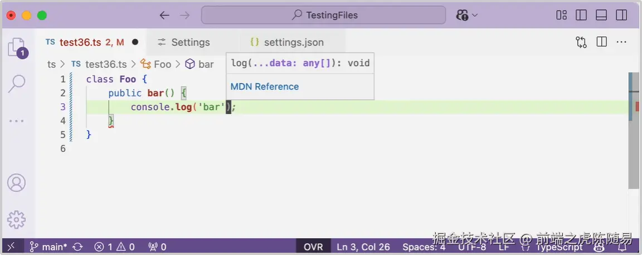Open the Search view icon
The height and width of the screenshot is (255, 642).
pos(17,84)
